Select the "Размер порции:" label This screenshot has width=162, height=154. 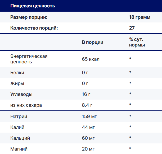pyautogui.click(x=29, y=17)
